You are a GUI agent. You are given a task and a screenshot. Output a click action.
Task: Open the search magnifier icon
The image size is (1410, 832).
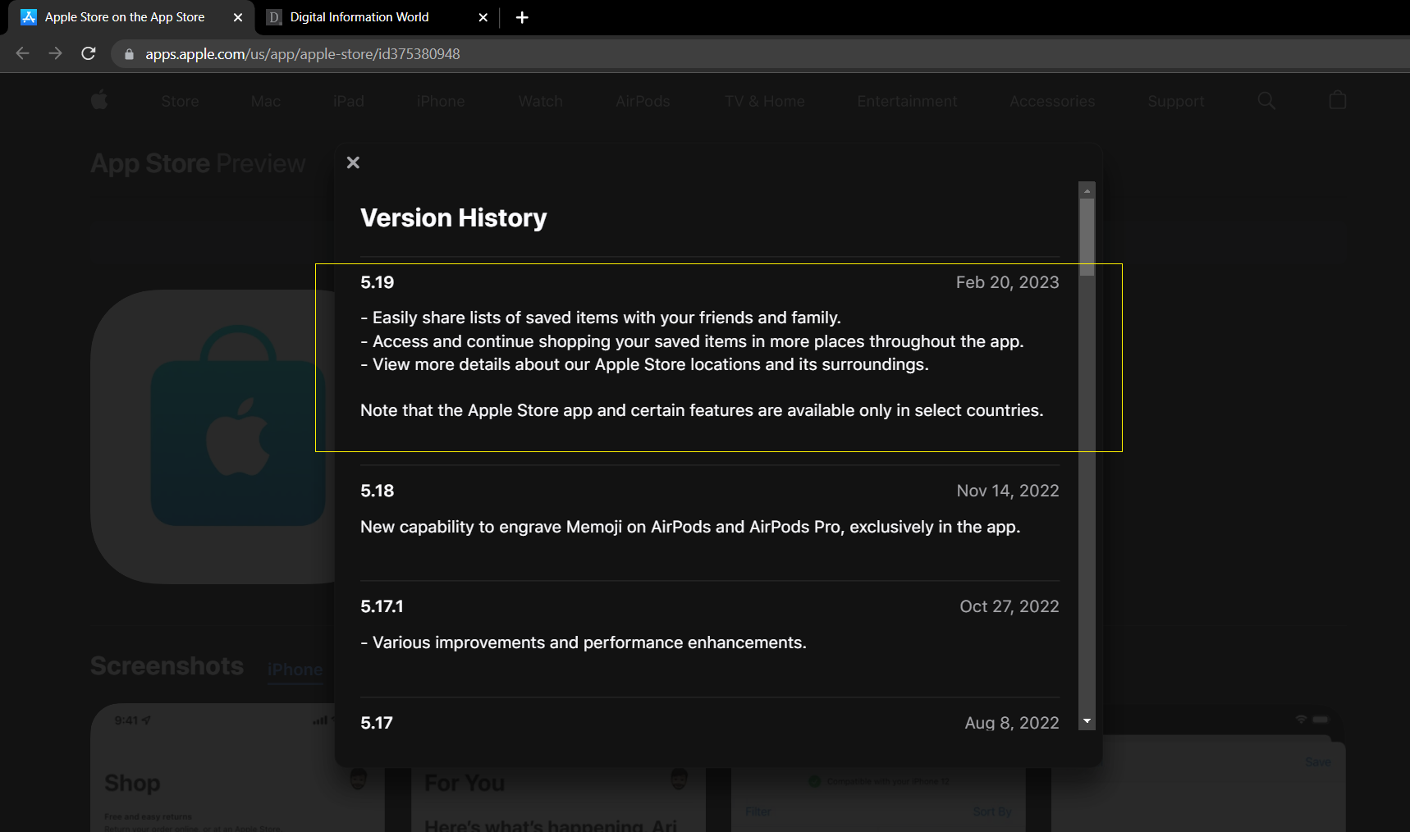[1266, 100]
